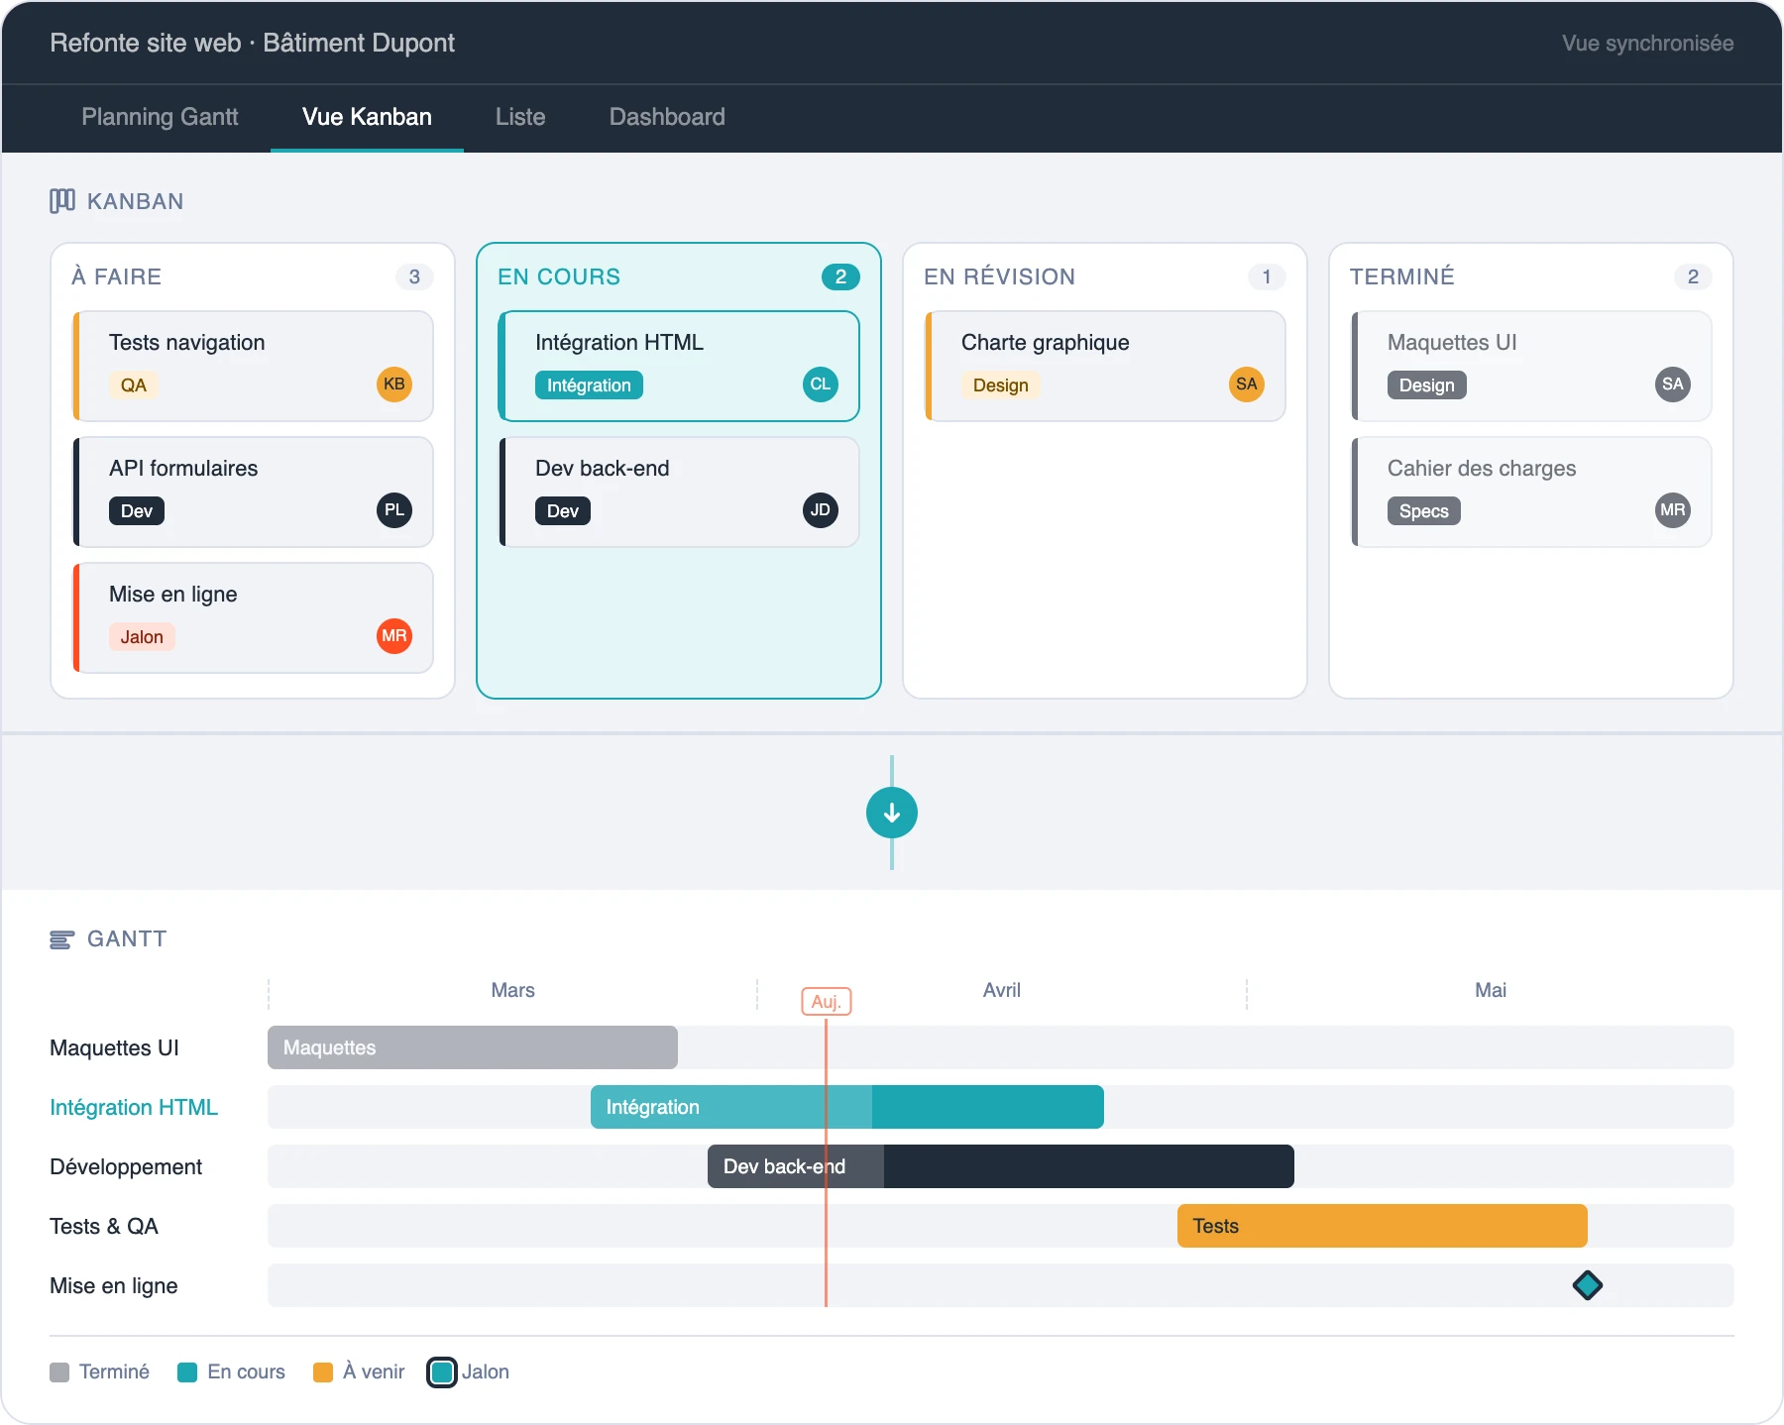The width and height of the screenshot is (1784, 1425).
Task: Open the Dashboard tab
Action: click(666, 117)
